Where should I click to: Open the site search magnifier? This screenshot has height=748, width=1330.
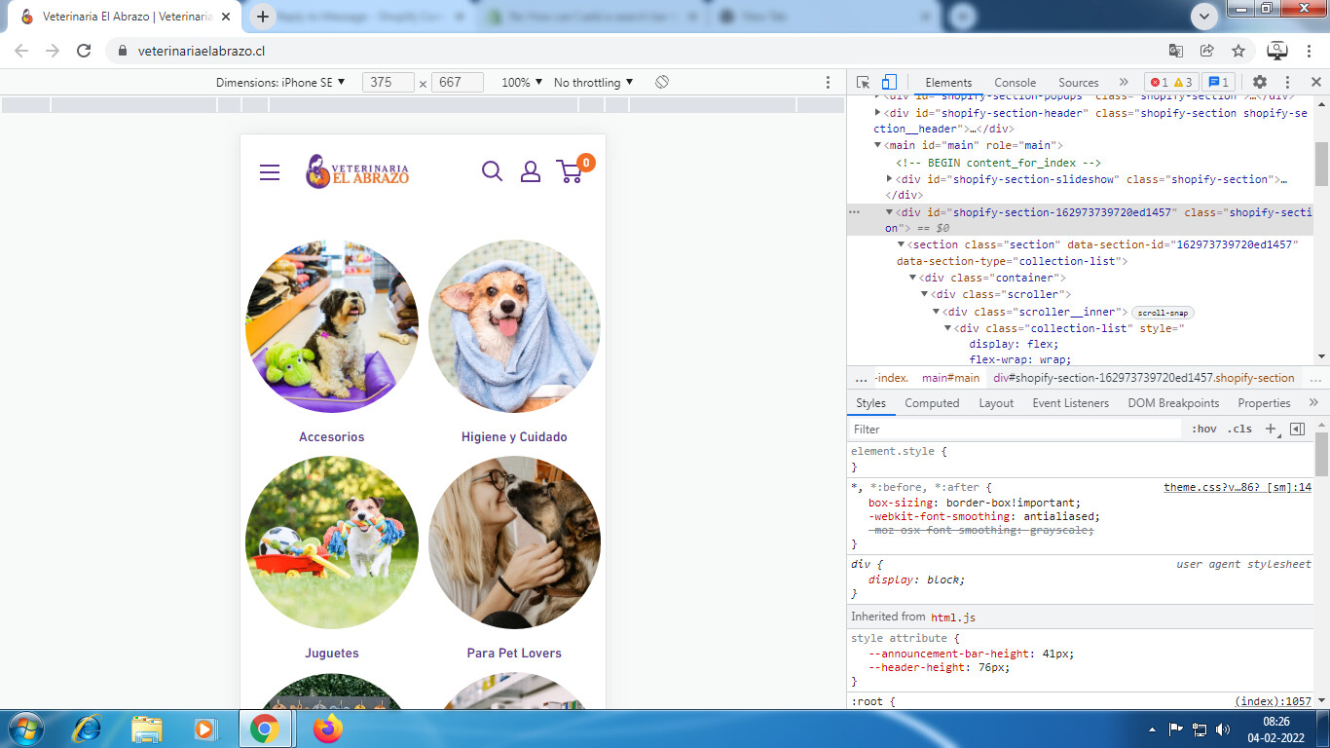493,171
